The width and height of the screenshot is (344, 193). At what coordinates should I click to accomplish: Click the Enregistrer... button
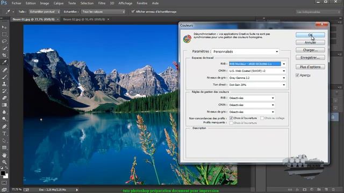pyautogui.click(x=310, y=57)
